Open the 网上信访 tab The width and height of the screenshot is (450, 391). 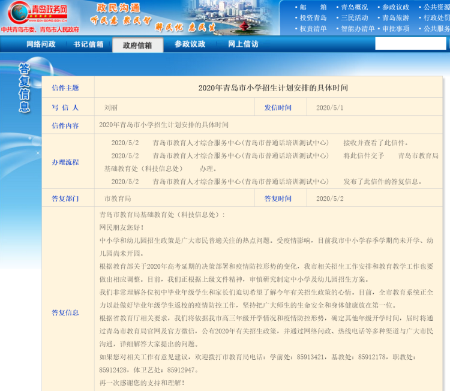243,44
